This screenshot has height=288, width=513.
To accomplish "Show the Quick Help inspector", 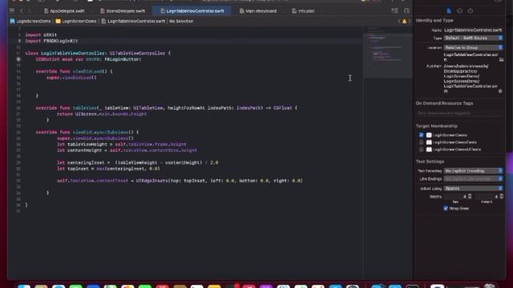I will [x=471, y=10].
